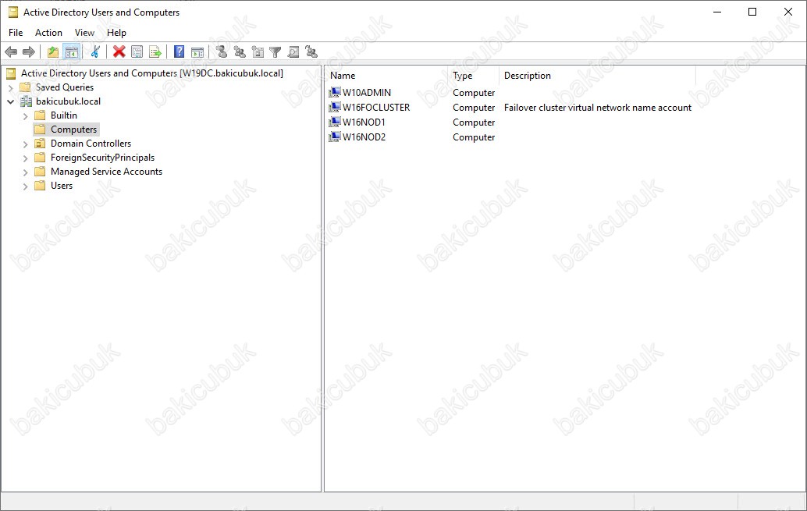Open the Action menu
Screen dimensions: 807x511
[x=48, y=33]
